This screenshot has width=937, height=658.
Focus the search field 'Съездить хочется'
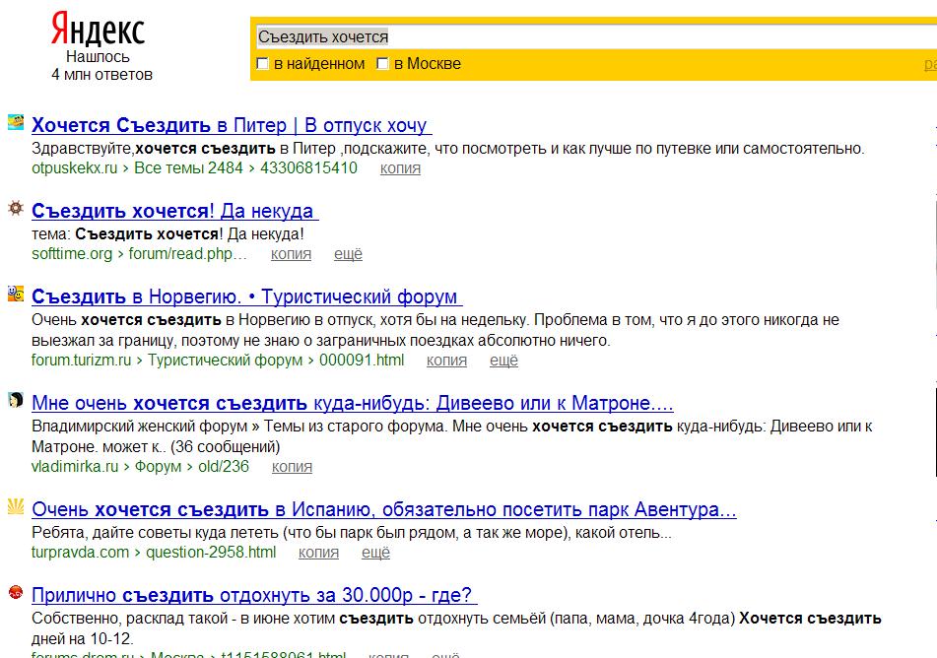[x=595, y=37]
